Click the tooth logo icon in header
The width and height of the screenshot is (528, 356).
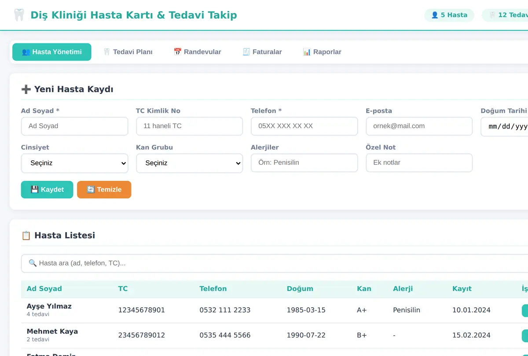point(19,15)
